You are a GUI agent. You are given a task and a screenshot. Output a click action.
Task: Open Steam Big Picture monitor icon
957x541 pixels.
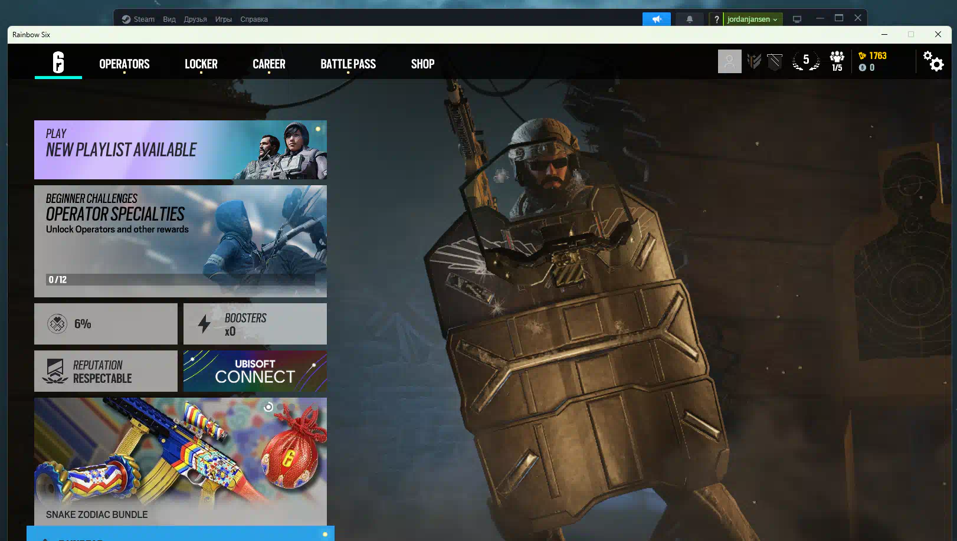[x=797, y=19]
